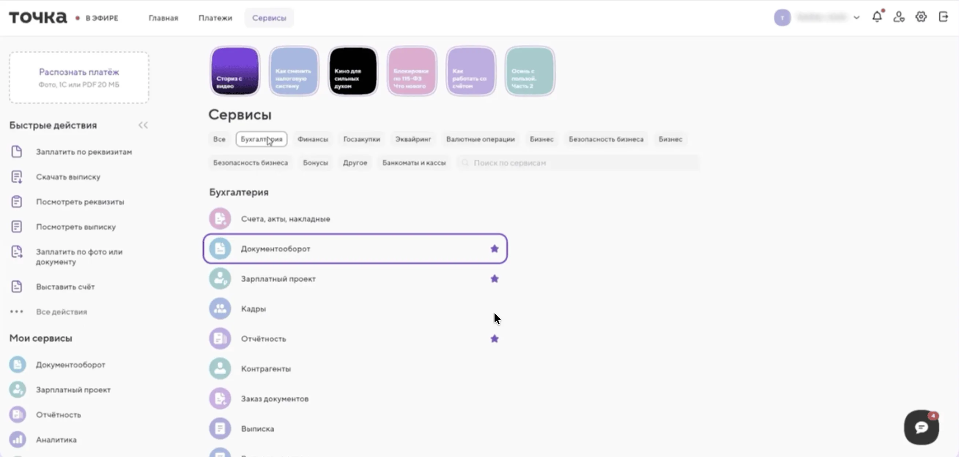Click the settings gear icon

pos(921,17)
